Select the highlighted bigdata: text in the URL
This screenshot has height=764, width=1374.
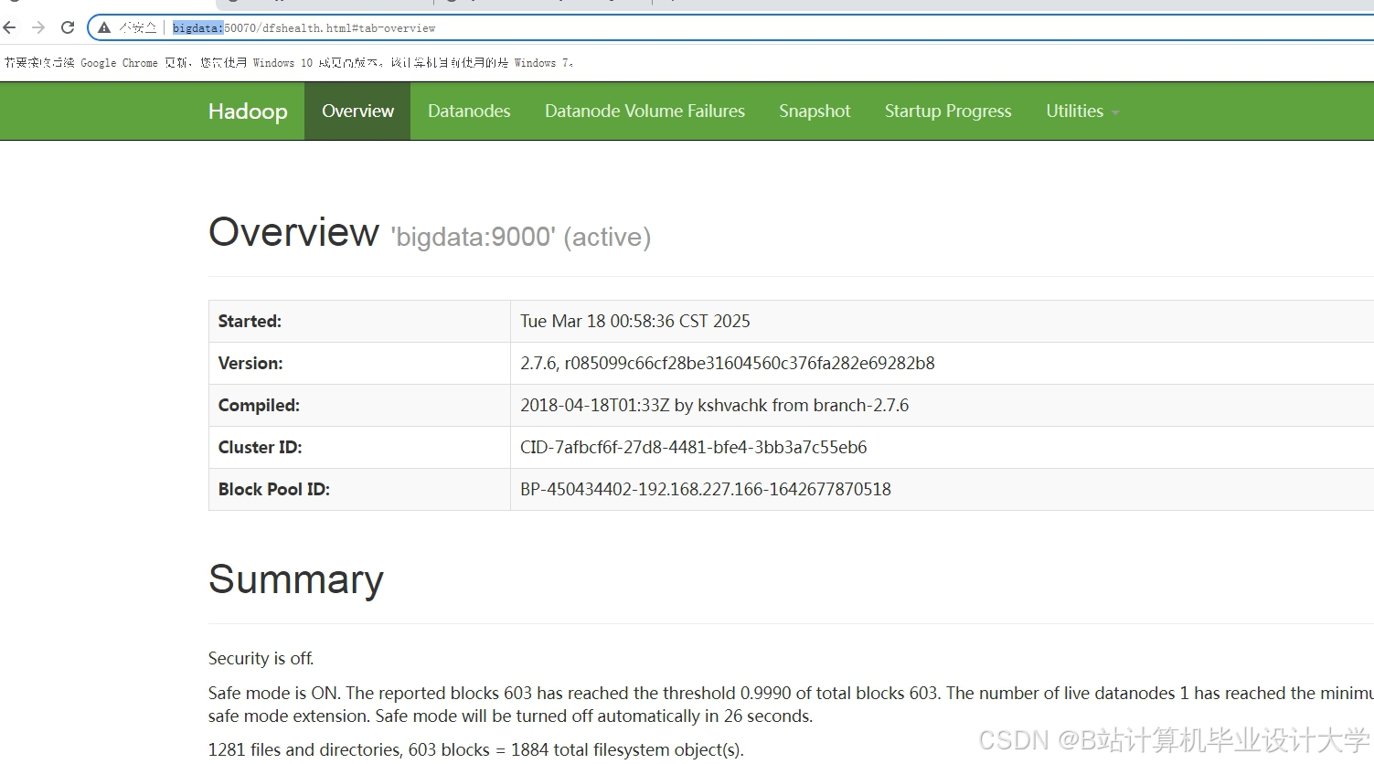pos(197,27)
